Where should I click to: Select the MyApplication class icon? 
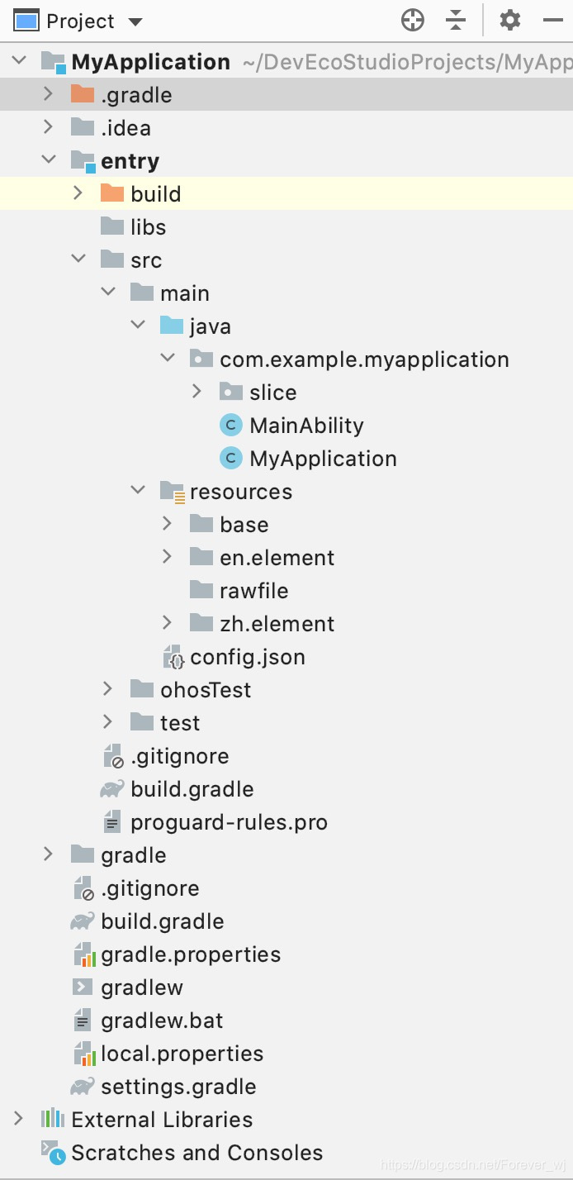tap(230, 459)
